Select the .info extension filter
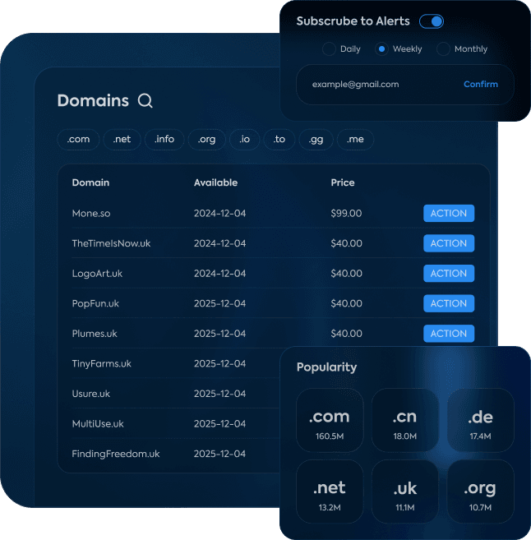531x540 pixels. click(x=164, y=140)
